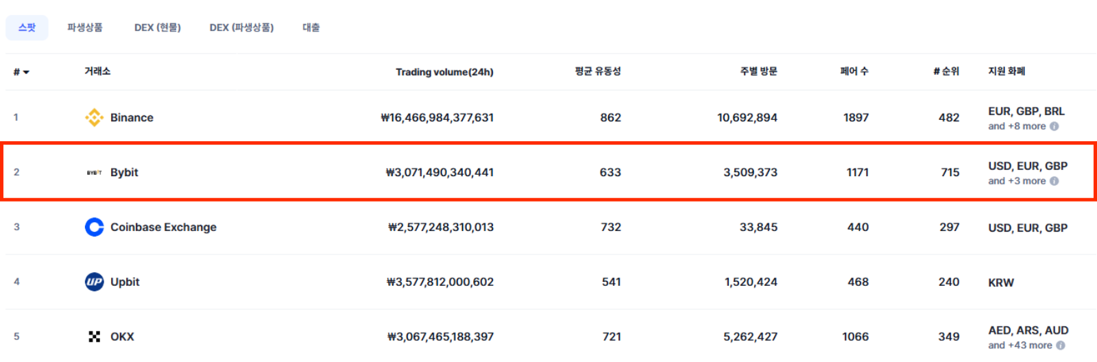
Task: Click Bybit liquidity value 633
Action: pos(610,172)
